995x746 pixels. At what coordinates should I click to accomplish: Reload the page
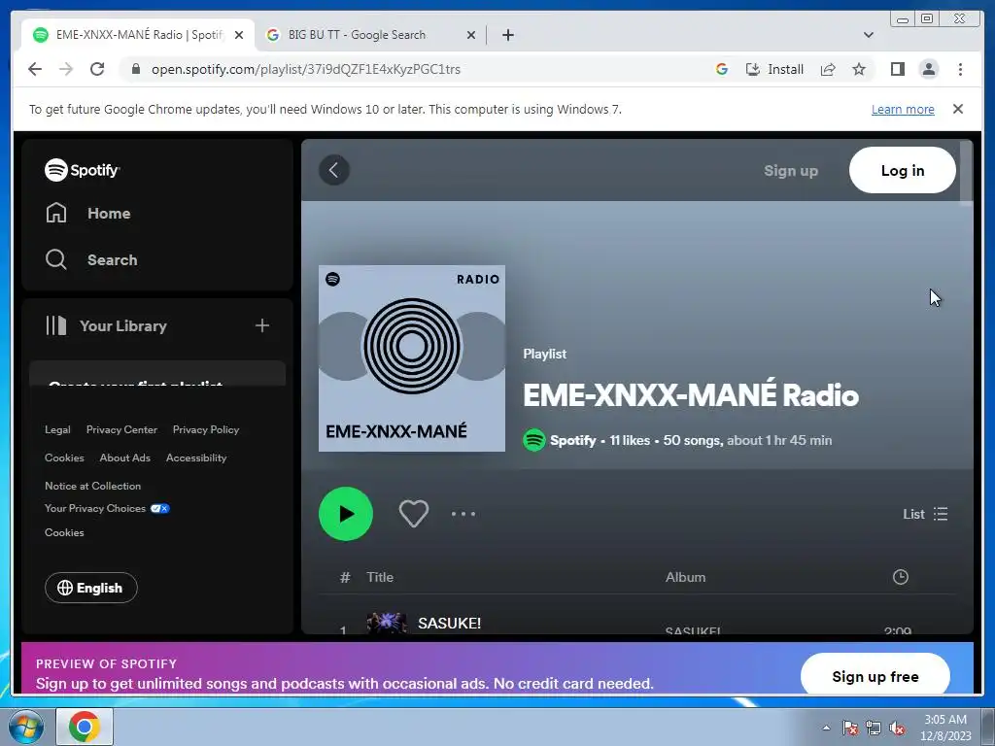(x=97, y=69)
